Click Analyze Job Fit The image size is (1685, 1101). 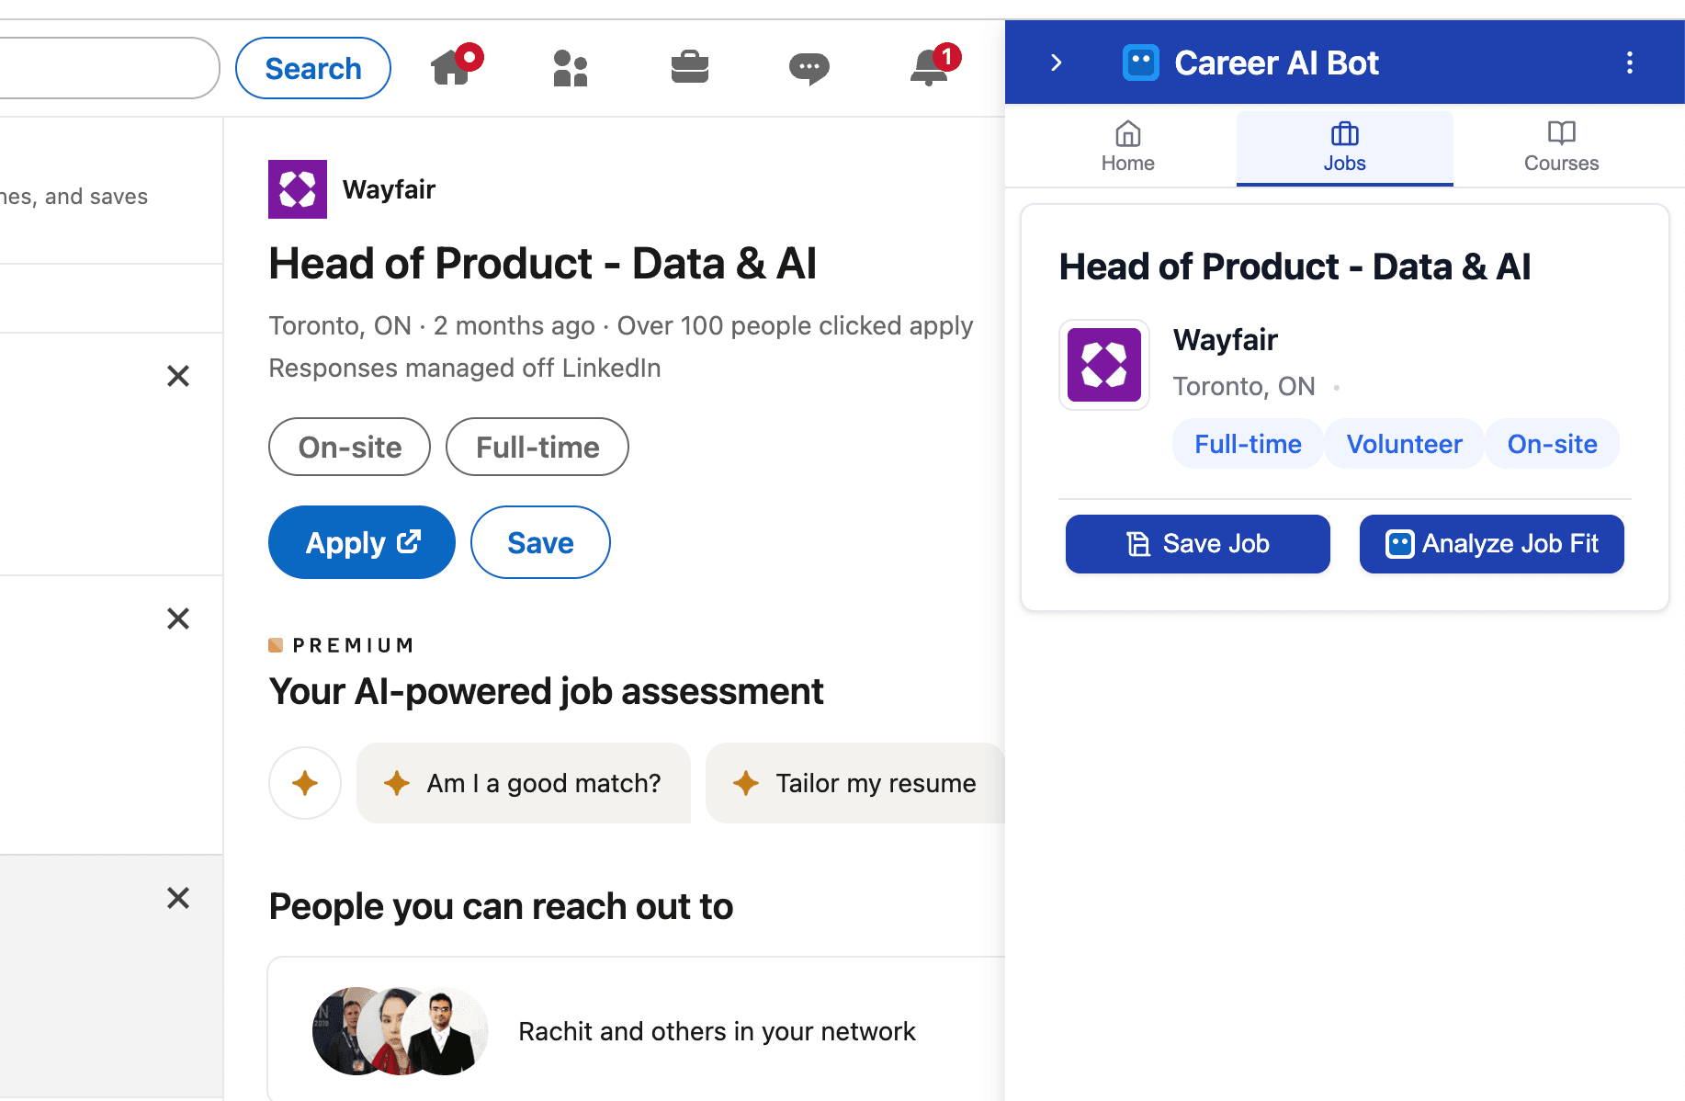tap(1490, 543)
